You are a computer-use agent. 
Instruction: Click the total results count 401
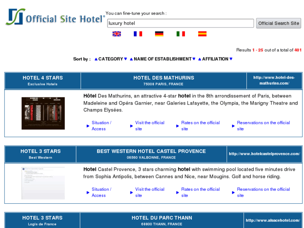point(298,50)
